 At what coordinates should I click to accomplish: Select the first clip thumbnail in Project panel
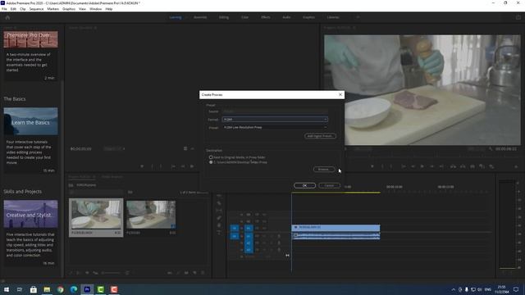click(96, 215)
